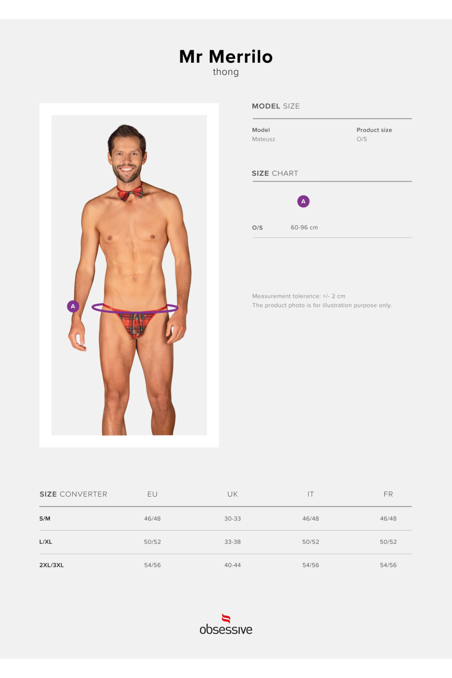Click the SIZE CHART heading
The image size is (452, 678).
tap(275, 173)
